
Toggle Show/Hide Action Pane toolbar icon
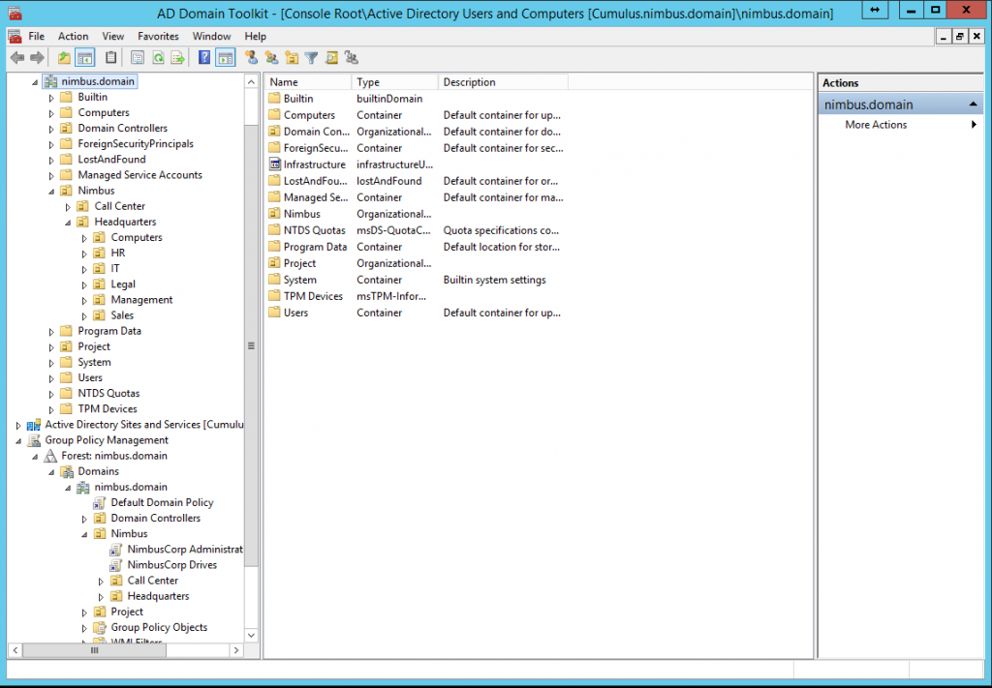tap(225, 58)
